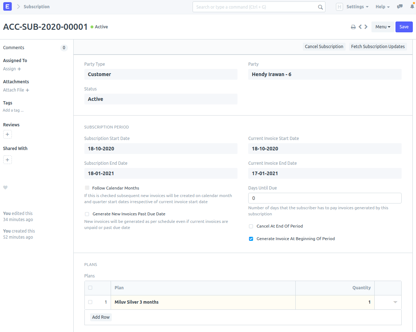Click Current Invoice End Date value 17-01-2021
Image resolution: width=416 pixels, height=332 pixels.
coord(325,174)
